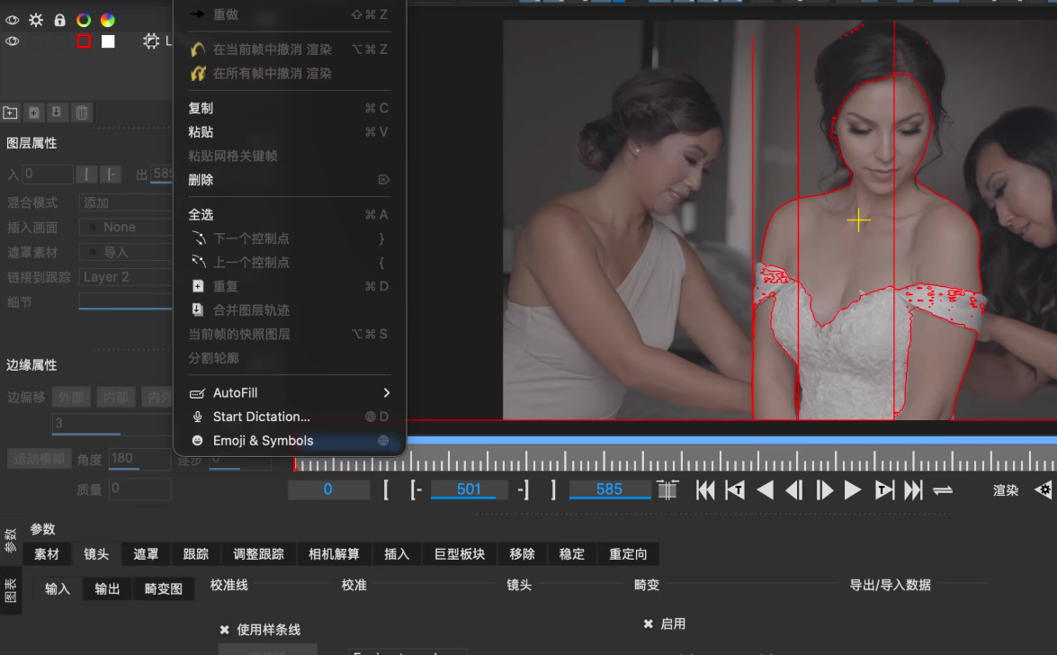Click the play forward button

click(x=853, y=490)
